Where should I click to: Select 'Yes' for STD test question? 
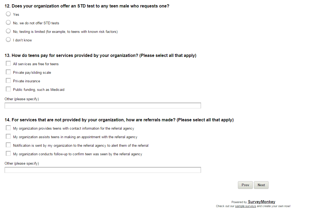[x=8, y=14]
